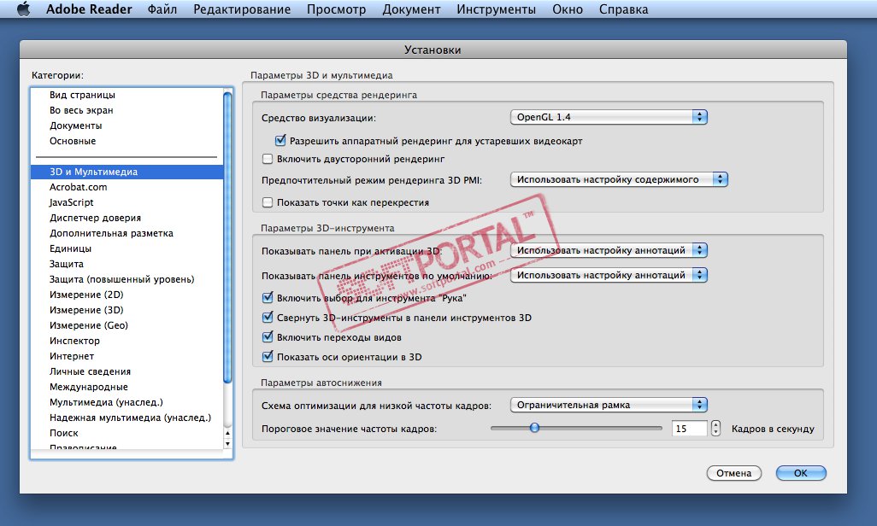Open the Средство визуализации OpenGL 1.4 dropdown

click(609, 117)
